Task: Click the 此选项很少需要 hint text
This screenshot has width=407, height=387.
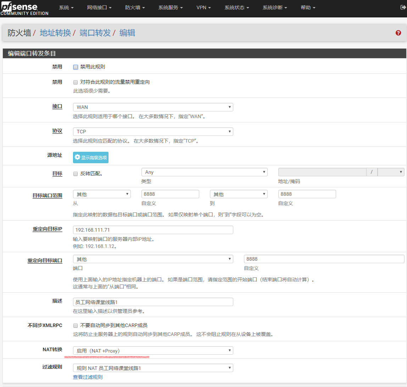Action: click(92, 91)
